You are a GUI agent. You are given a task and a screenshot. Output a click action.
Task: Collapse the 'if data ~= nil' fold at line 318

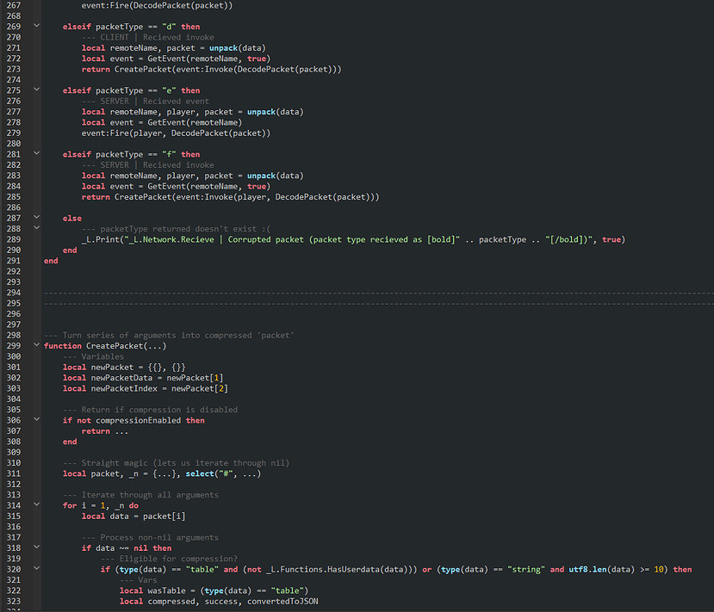[x=37, y=547]
